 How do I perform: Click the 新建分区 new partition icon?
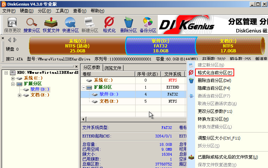(x=90, y=25)
